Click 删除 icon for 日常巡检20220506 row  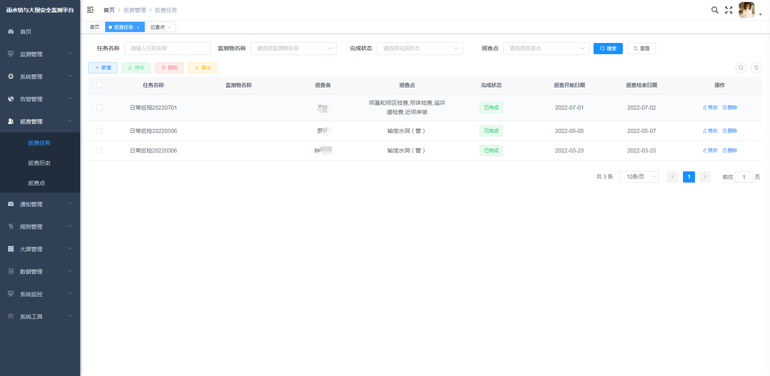point(729,131)
